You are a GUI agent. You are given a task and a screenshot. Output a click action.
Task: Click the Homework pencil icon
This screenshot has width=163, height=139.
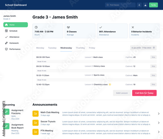(x=7, y=43)
